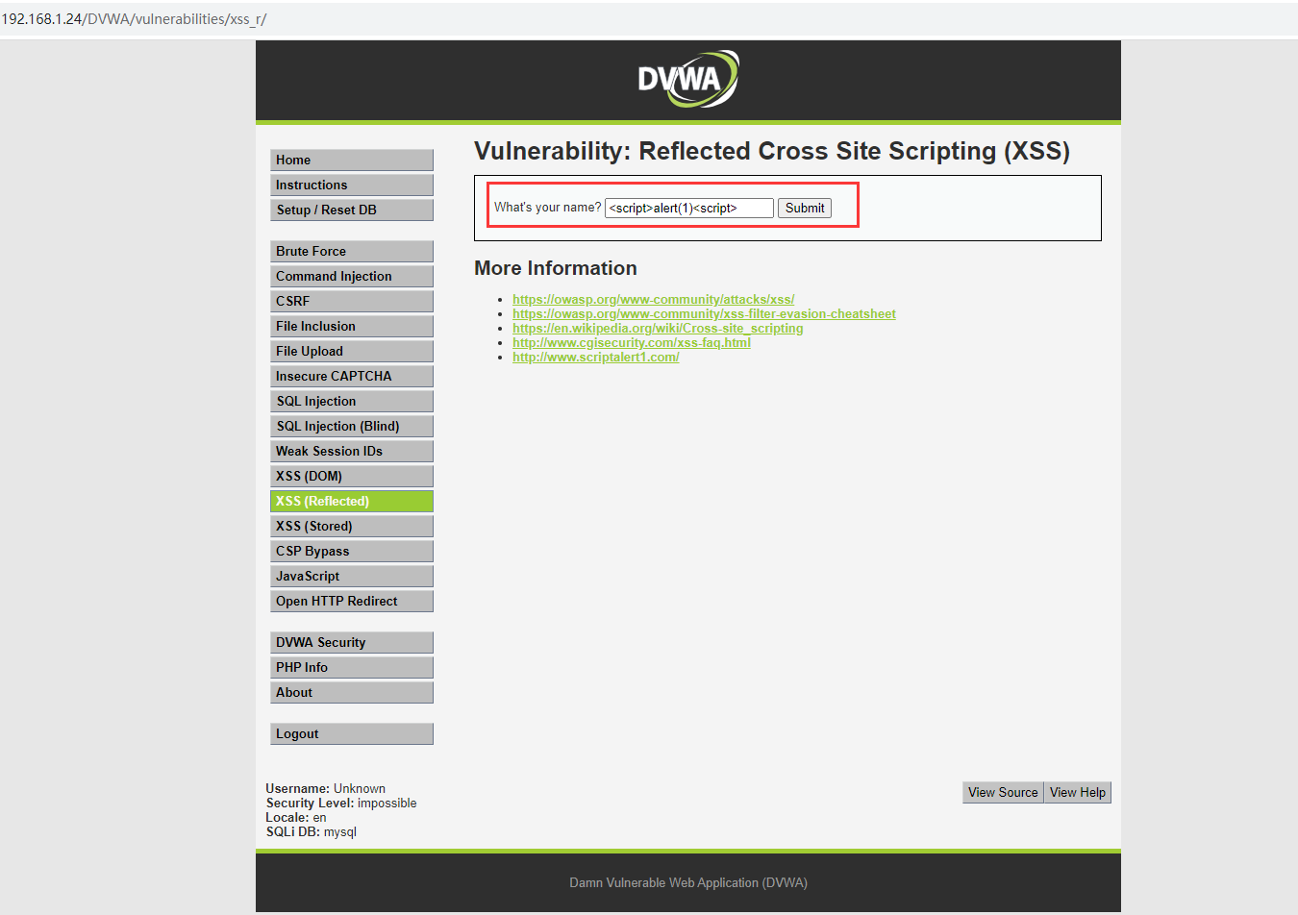
Task: Click the Submit button
Action: click(804, 208)
